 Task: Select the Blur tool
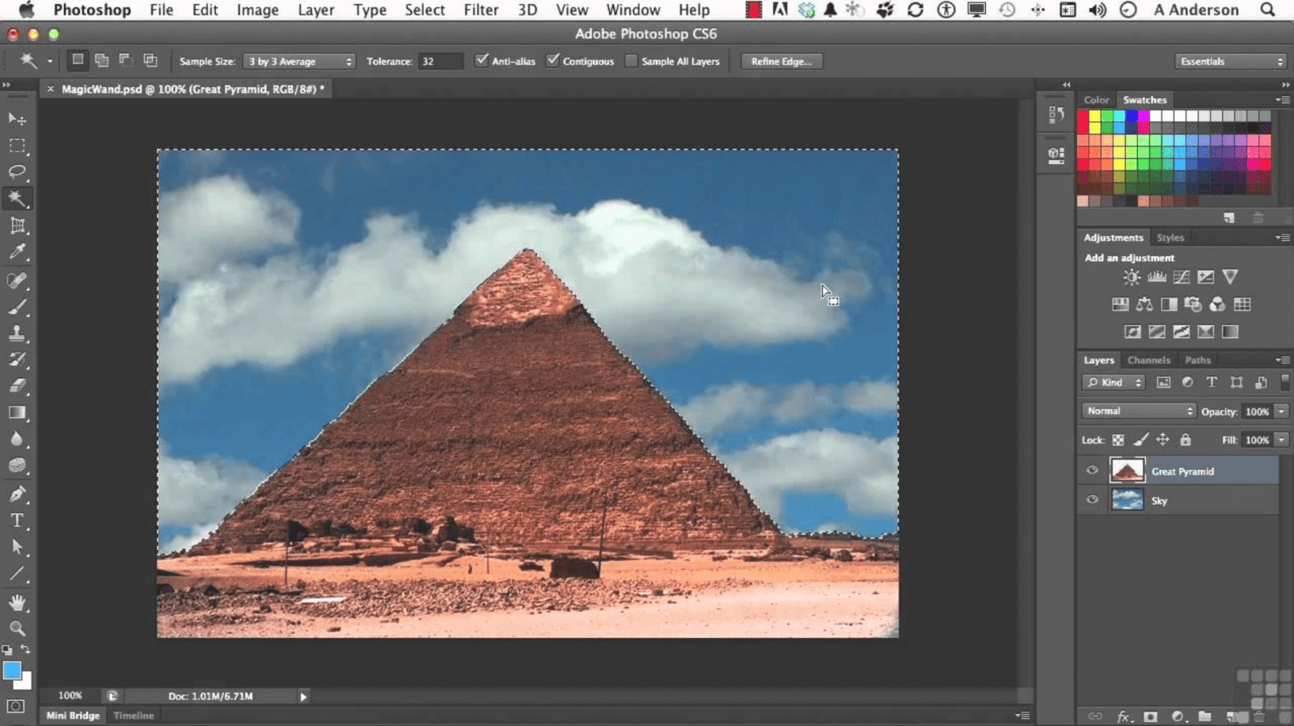click(x=17, y=440)
